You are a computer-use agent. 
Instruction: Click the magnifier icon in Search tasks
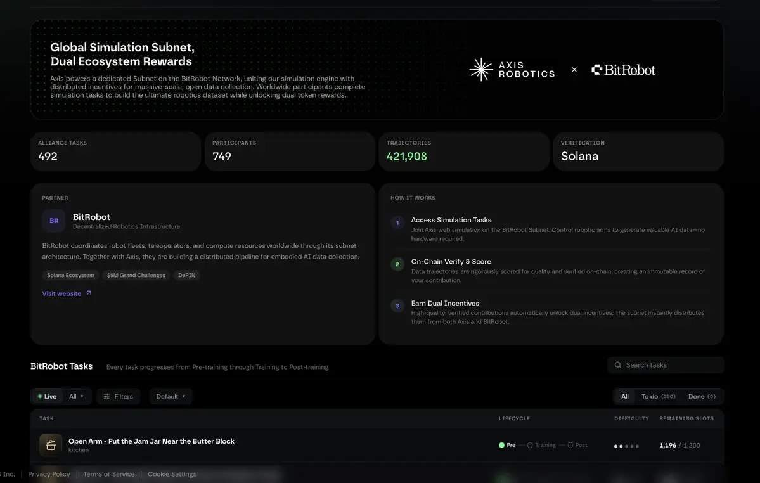(x=618, y=365)
